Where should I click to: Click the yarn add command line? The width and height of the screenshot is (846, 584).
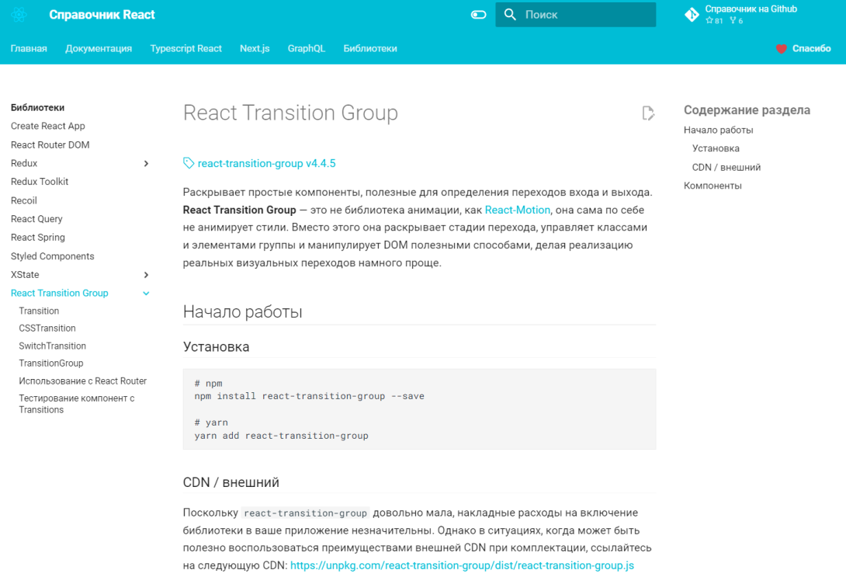click(x=281, y=436)
